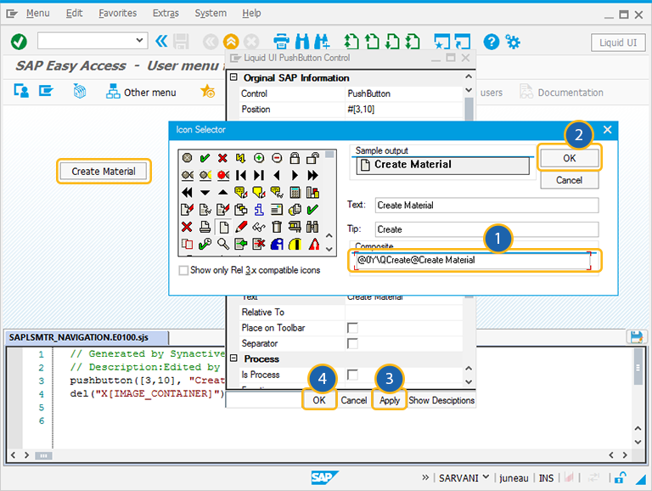Click the Add to Favorites star icon

coord(207,91)
